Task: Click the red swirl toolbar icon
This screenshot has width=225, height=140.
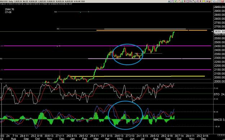Action: pyautogui.click(x=210, y=1)
